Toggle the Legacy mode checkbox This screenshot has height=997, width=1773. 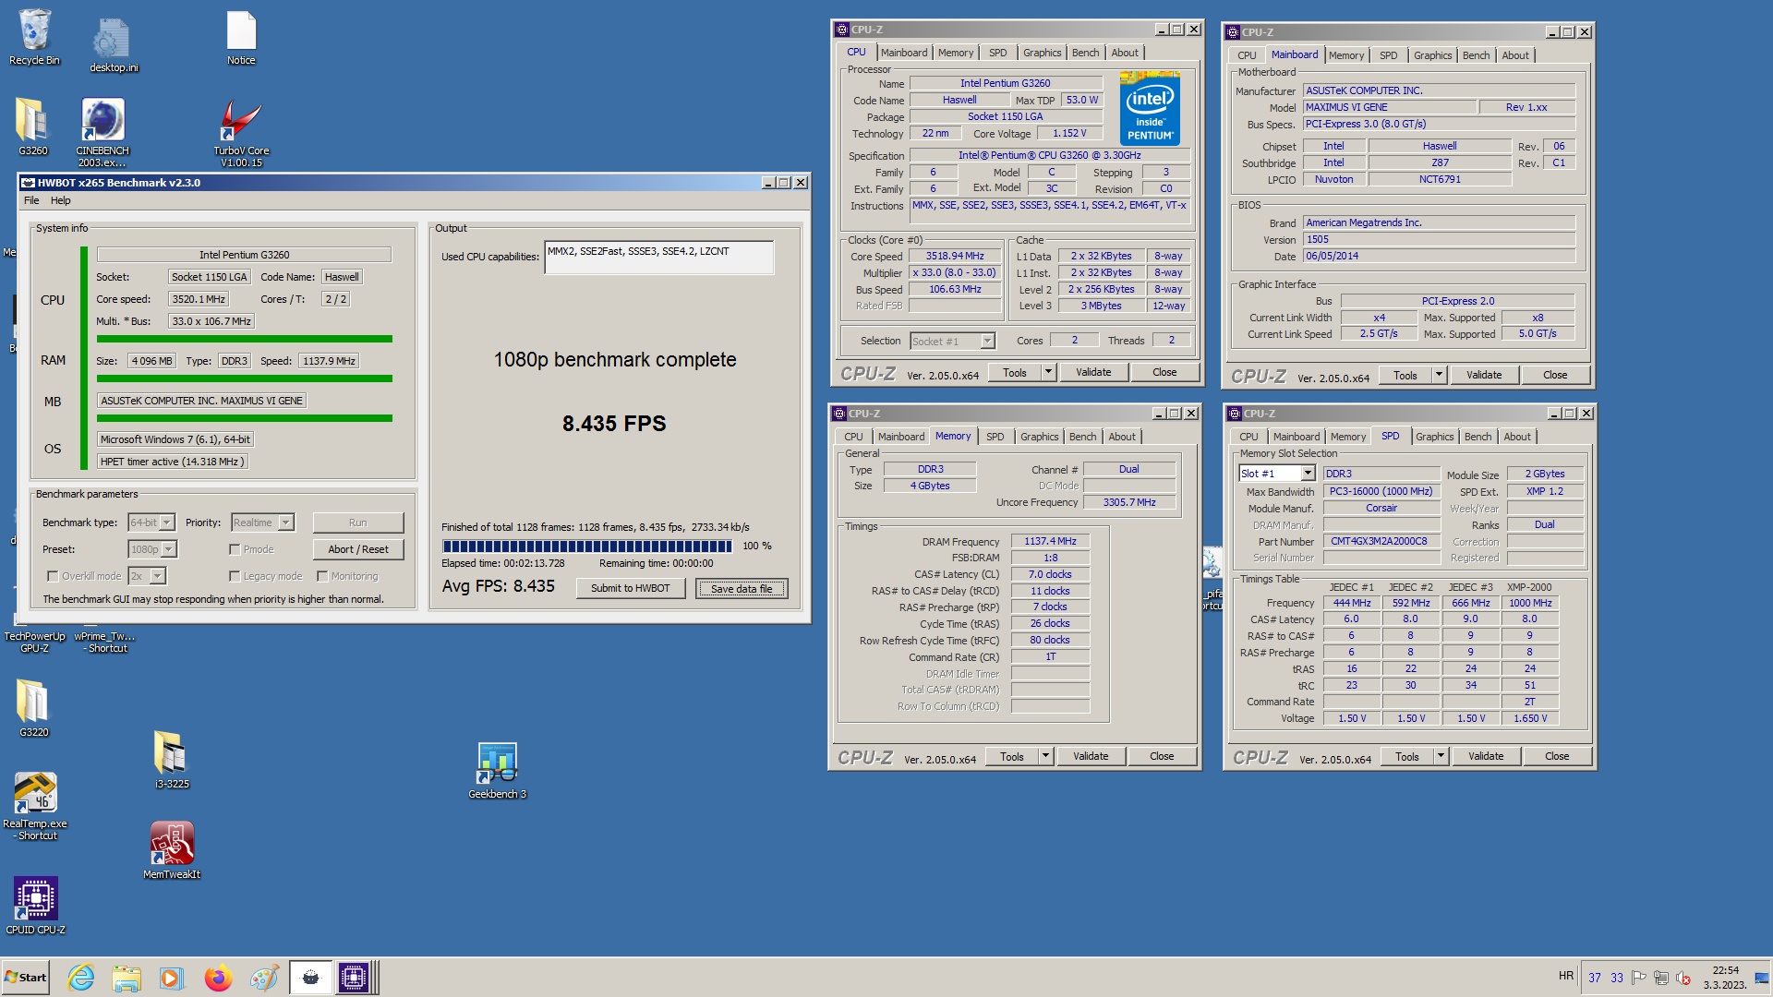(x=235, y=576)
